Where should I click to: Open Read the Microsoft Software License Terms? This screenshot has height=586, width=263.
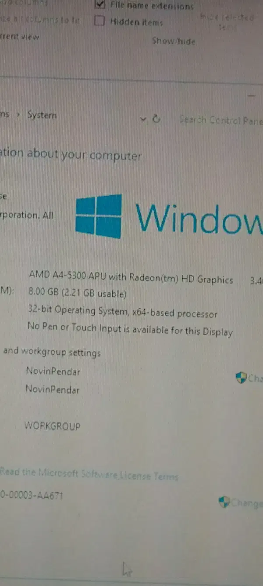point(89,474)
